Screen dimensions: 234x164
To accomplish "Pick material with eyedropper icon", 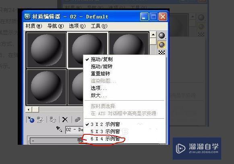I will (x=59, y=129).
